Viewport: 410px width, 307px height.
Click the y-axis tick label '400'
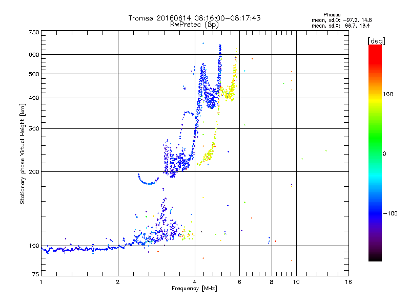tap(34, 98)
